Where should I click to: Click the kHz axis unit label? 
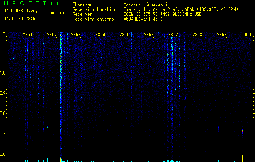(x=4, y=33)
